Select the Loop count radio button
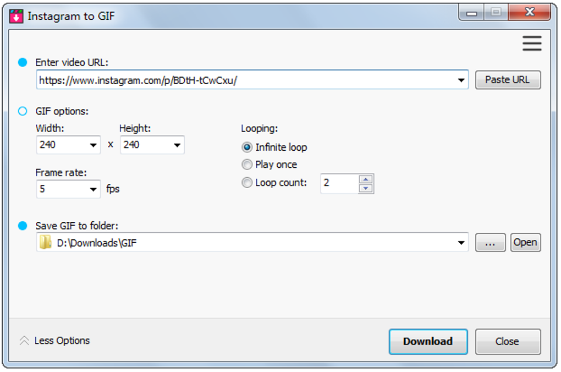The image size is (561, 372). pyautogui.click(x=247, y=183)
